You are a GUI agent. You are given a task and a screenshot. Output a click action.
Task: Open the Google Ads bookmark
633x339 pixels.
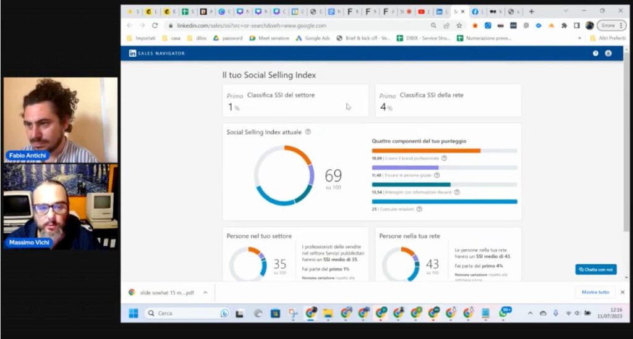pos(312,38)
